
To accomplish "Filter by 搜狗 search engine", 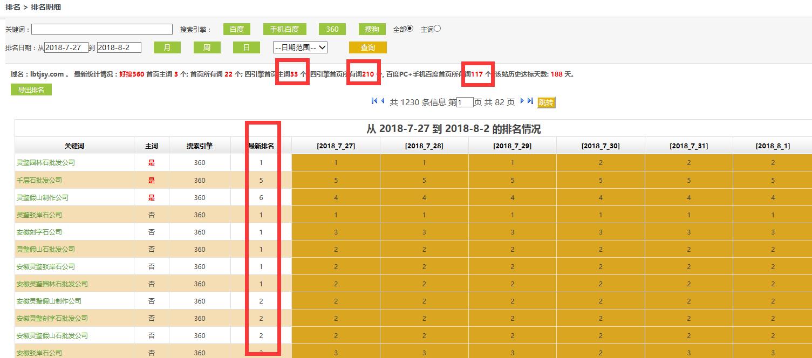I will click(372, 29).
